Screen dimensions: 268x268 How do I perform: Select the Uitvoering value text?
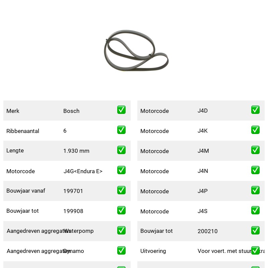tap(231, 251)
